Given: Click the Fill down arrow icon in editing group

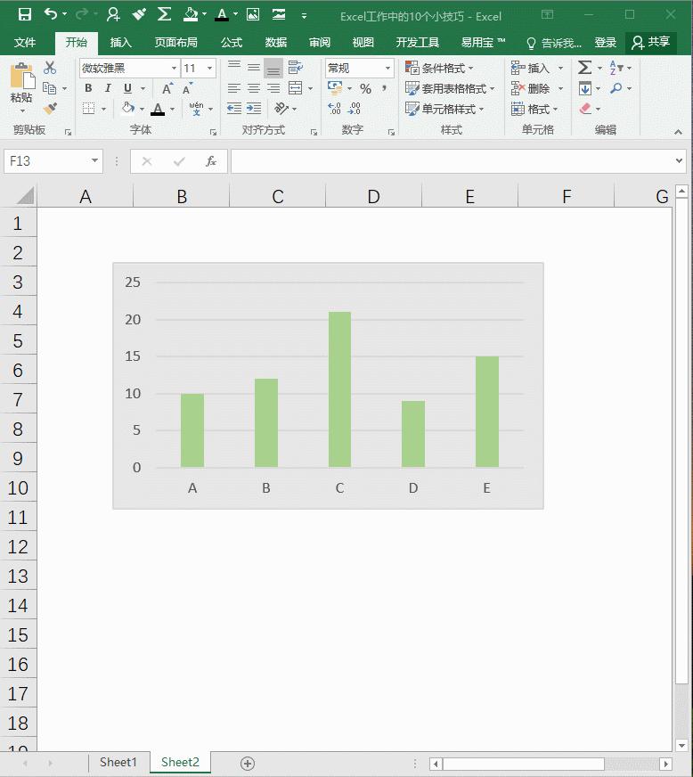Looking at the screenshot, I should tap(585, 89).
